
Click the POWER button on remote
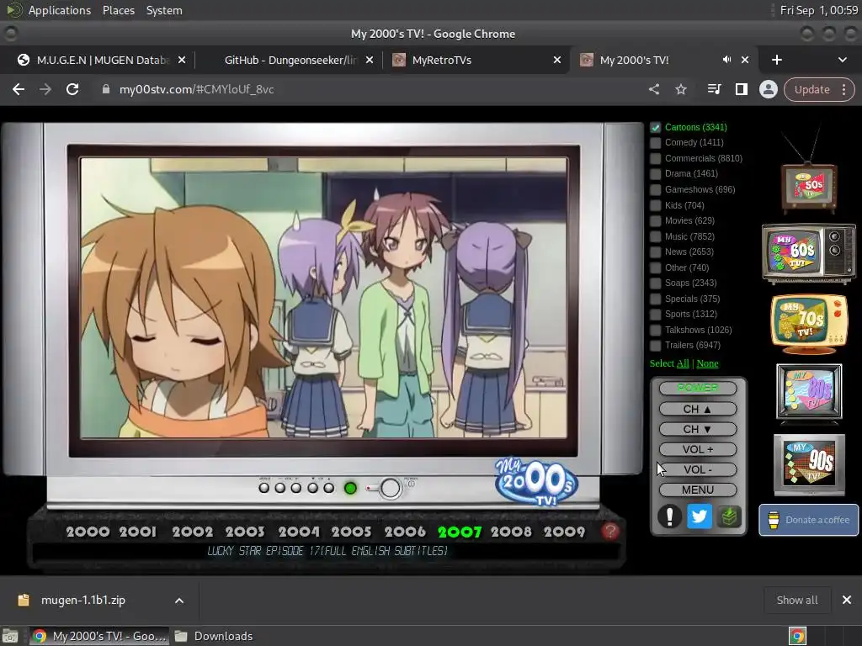coord(698,388)
